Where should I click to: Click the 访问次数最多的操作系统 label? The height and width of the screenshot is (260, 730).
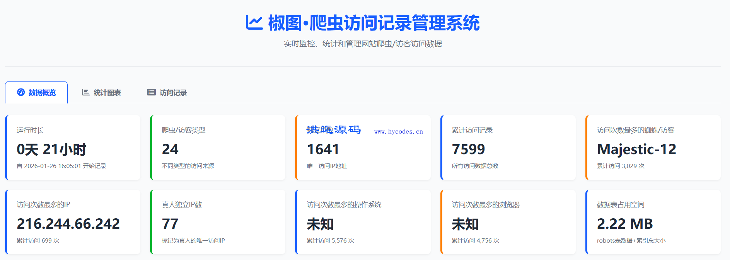pos(344,205)
